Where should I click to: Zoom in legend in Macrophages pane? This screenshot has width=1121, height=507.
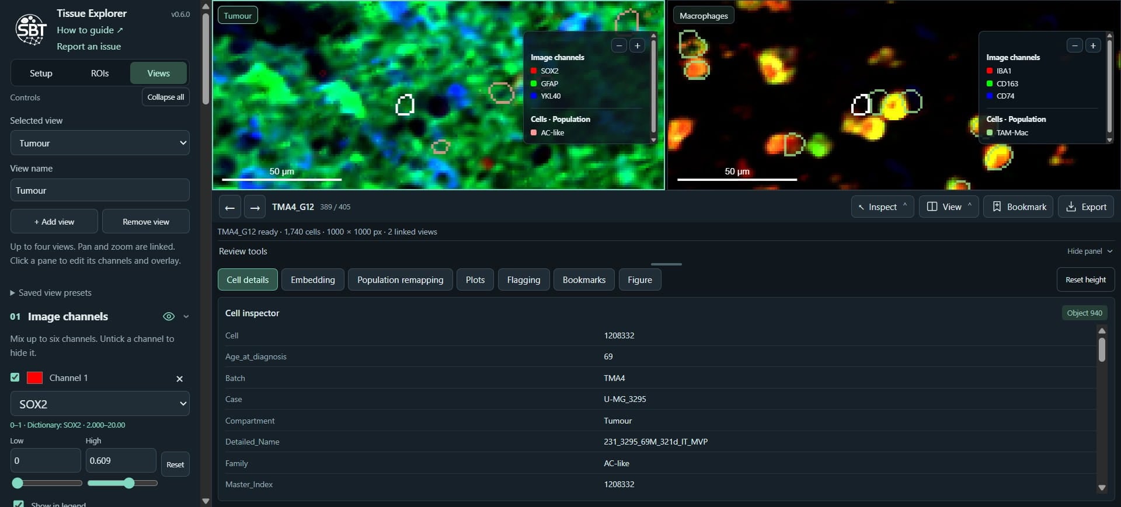click(1093, 46)
